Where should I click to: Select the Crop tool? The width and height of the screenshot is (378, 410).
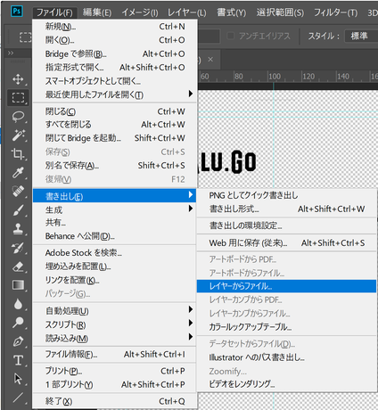tap(18, 154)
